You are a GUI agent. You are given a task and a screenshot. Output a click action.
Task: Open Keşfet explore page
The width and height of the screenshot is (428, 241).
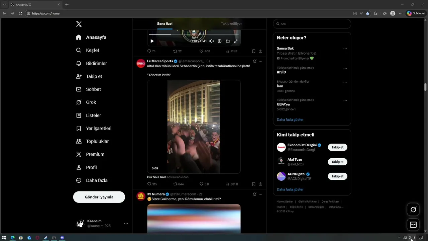pyautogui.click(x=88, y=50)
